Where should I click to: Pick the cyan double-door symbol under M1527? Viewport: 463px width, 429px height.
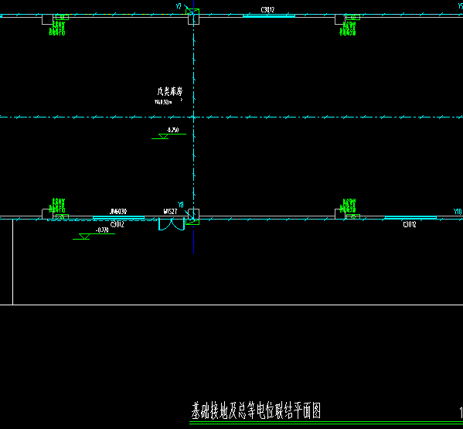coord(172,224)
